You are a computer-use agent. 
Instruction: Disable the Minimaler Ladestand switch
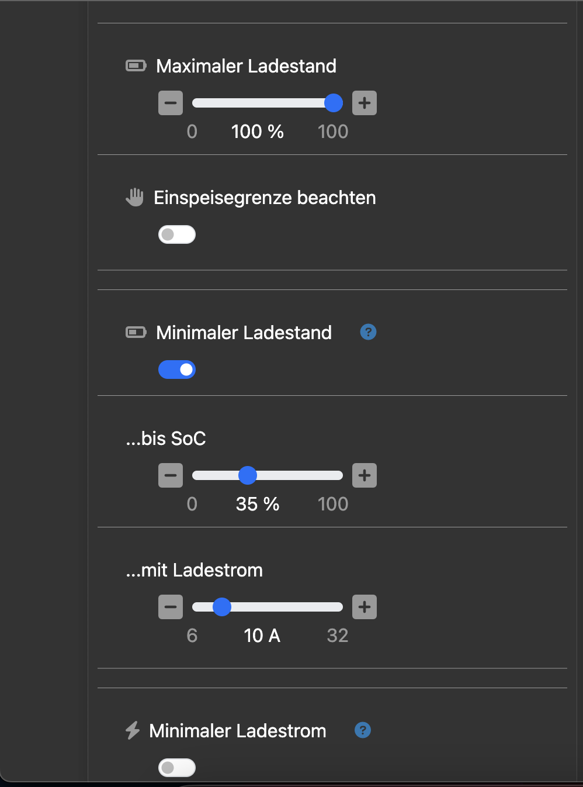click(177, 370)
